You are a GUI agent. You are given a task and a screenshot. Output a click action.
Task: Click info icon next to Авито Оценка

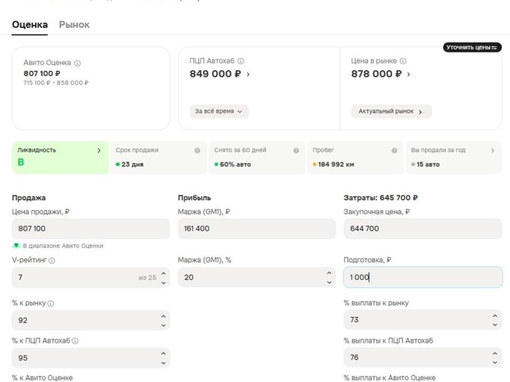click(x=78, y=63)
